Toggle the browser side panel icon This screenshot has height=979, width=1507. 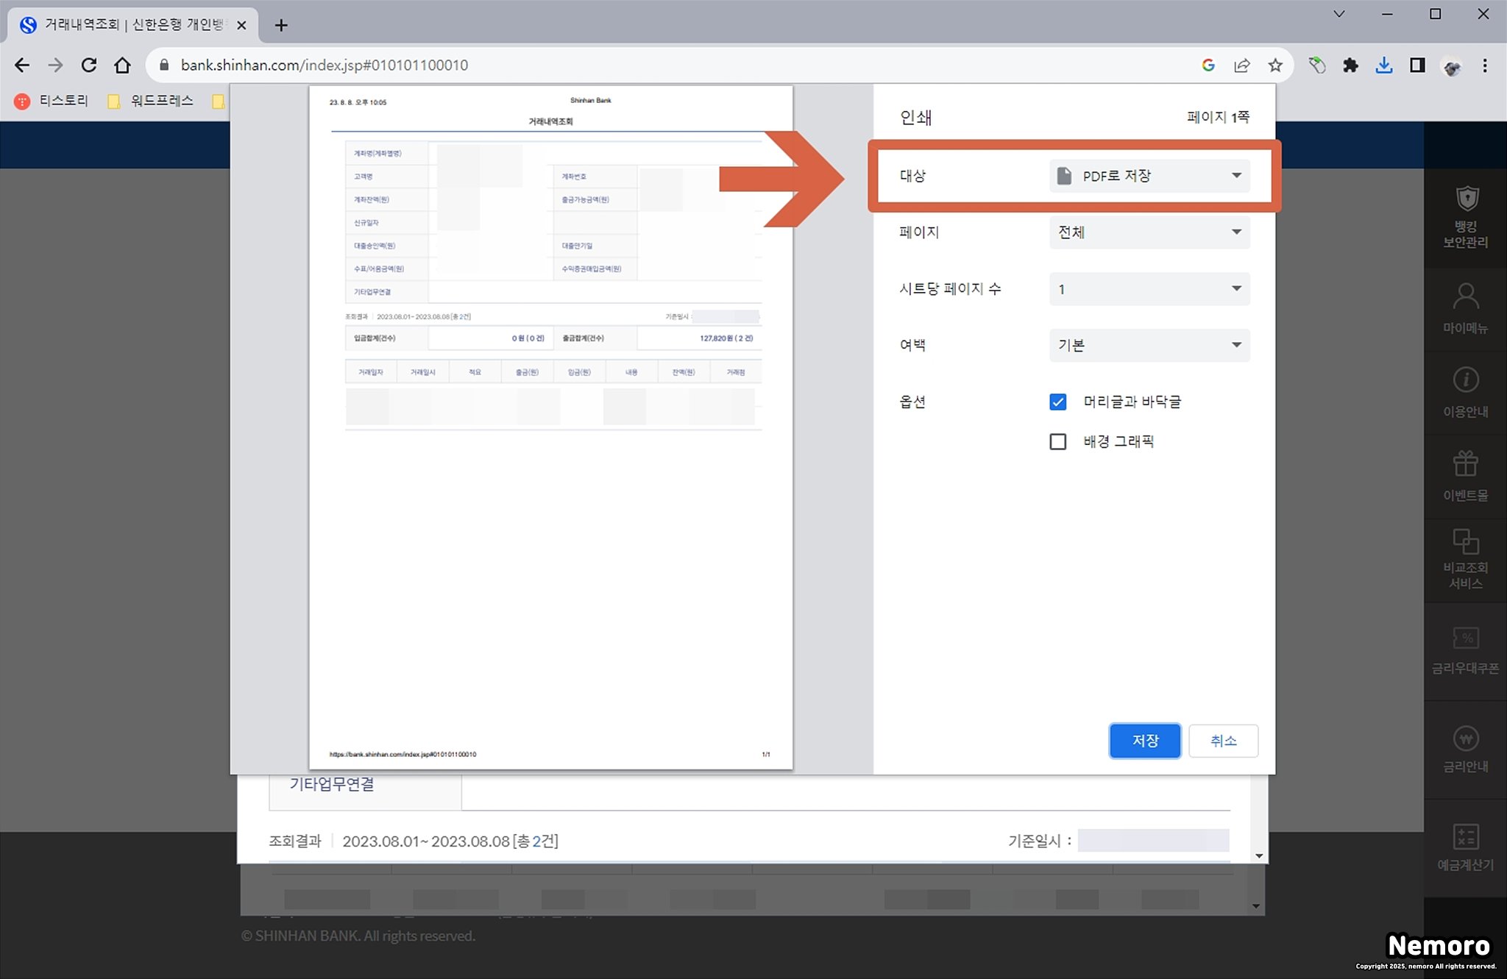coord(1417,65)
